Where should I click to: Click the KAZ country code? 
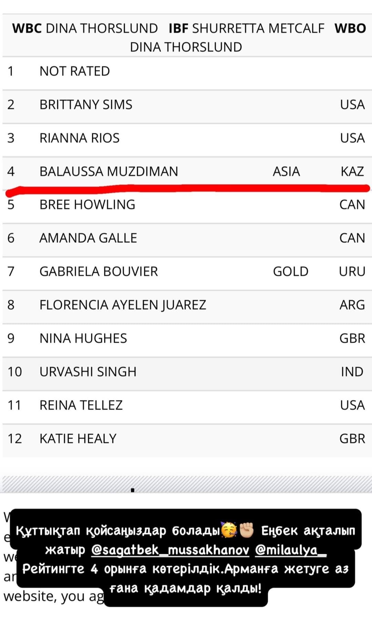[x=352, y=172]
